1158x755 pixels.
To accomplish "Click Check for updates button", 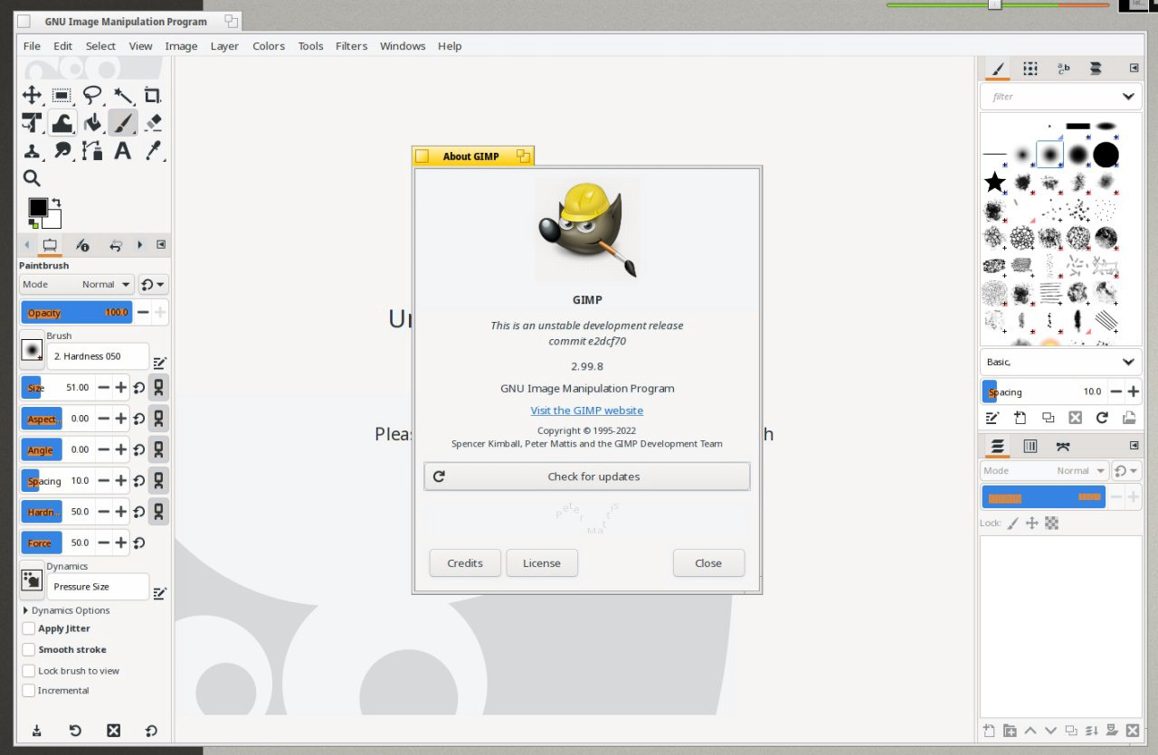I will tap(587, 477).
